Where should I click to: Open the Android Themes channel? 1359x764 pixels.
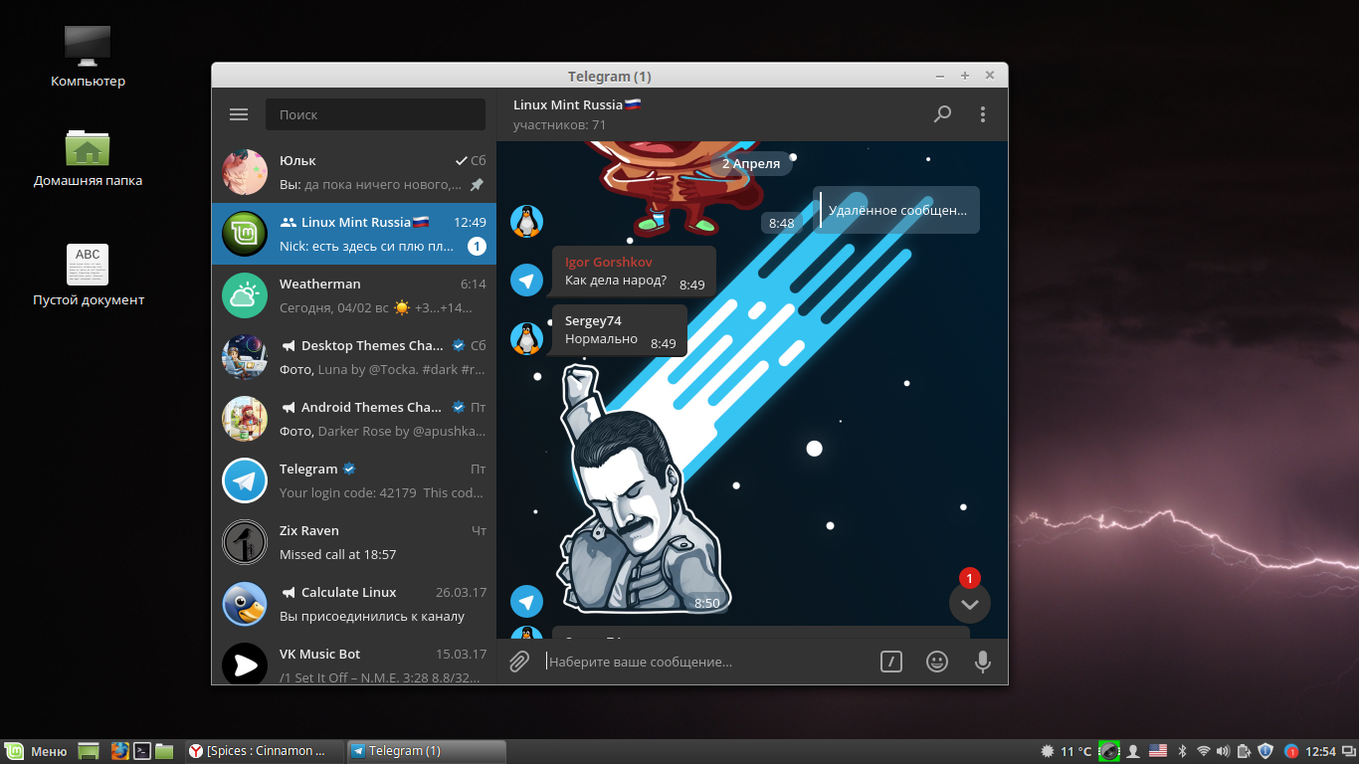pos(354,419)
